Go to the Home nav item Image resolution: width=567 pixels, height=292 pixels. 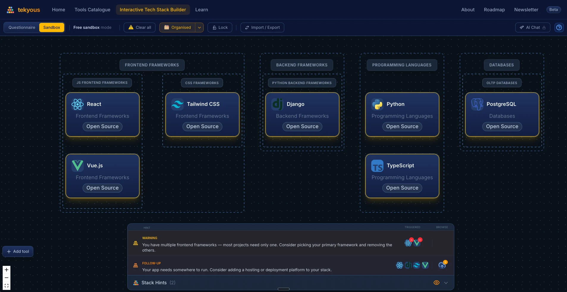pos(59,10)
